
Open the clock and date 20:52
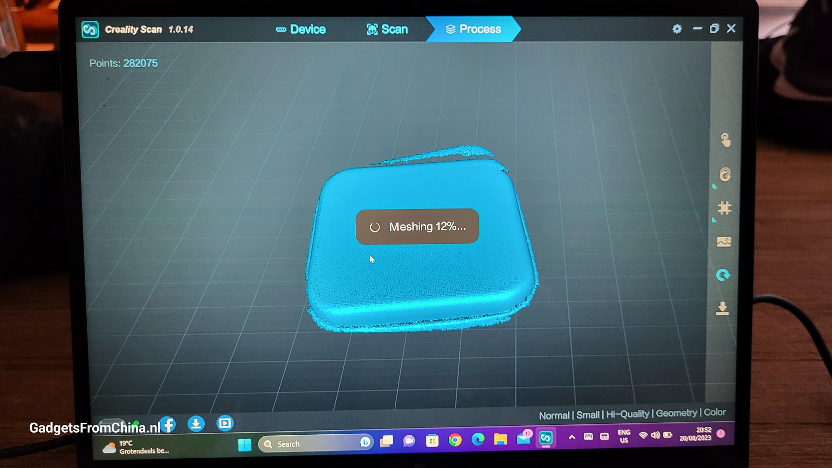pyautogui.click(x=695, y=434)
